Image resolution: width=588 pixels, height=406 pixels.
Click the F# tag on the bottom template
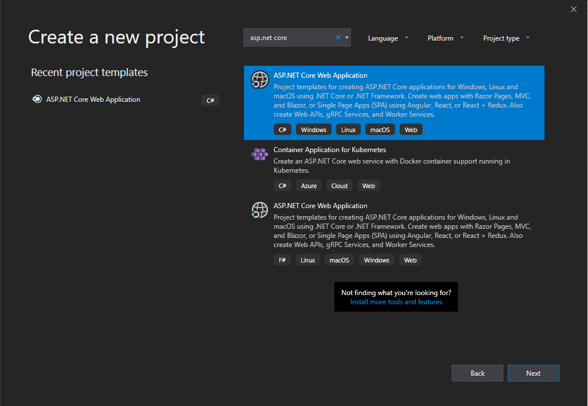(x=282, y=260)
